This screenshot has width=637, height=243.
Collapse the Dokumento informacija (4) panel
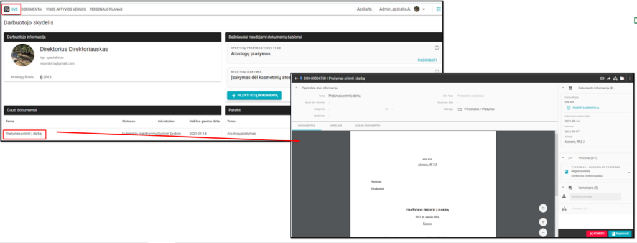(563, 88)
